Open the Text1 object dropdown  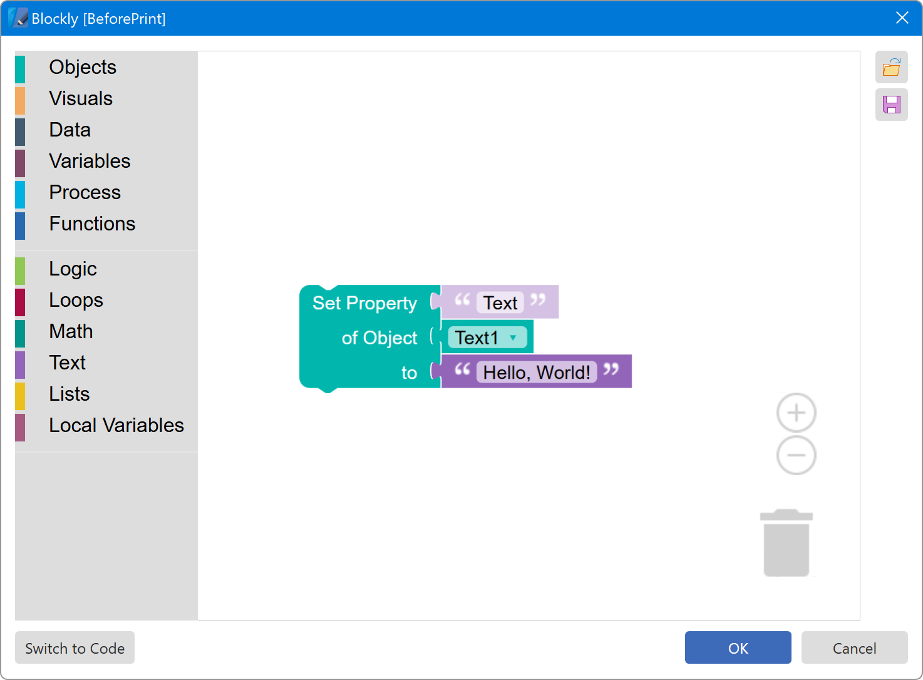(x=488, y=337)
